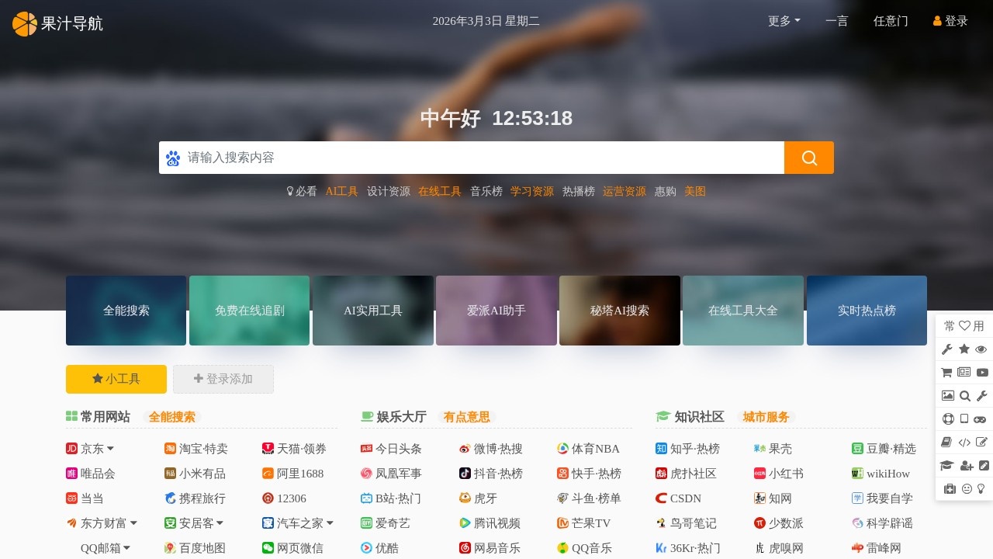Image resolution: width=993 pixels, height=559 pixels.
Task: Toggle the heart favorites icon in the sidebar
Action: click(x=964, y=325)
